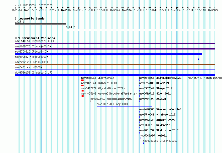Viewport: 222px width, 153px height.
Task: Click the Cytogenetic Bands track title
Action: tap(30, 18)
